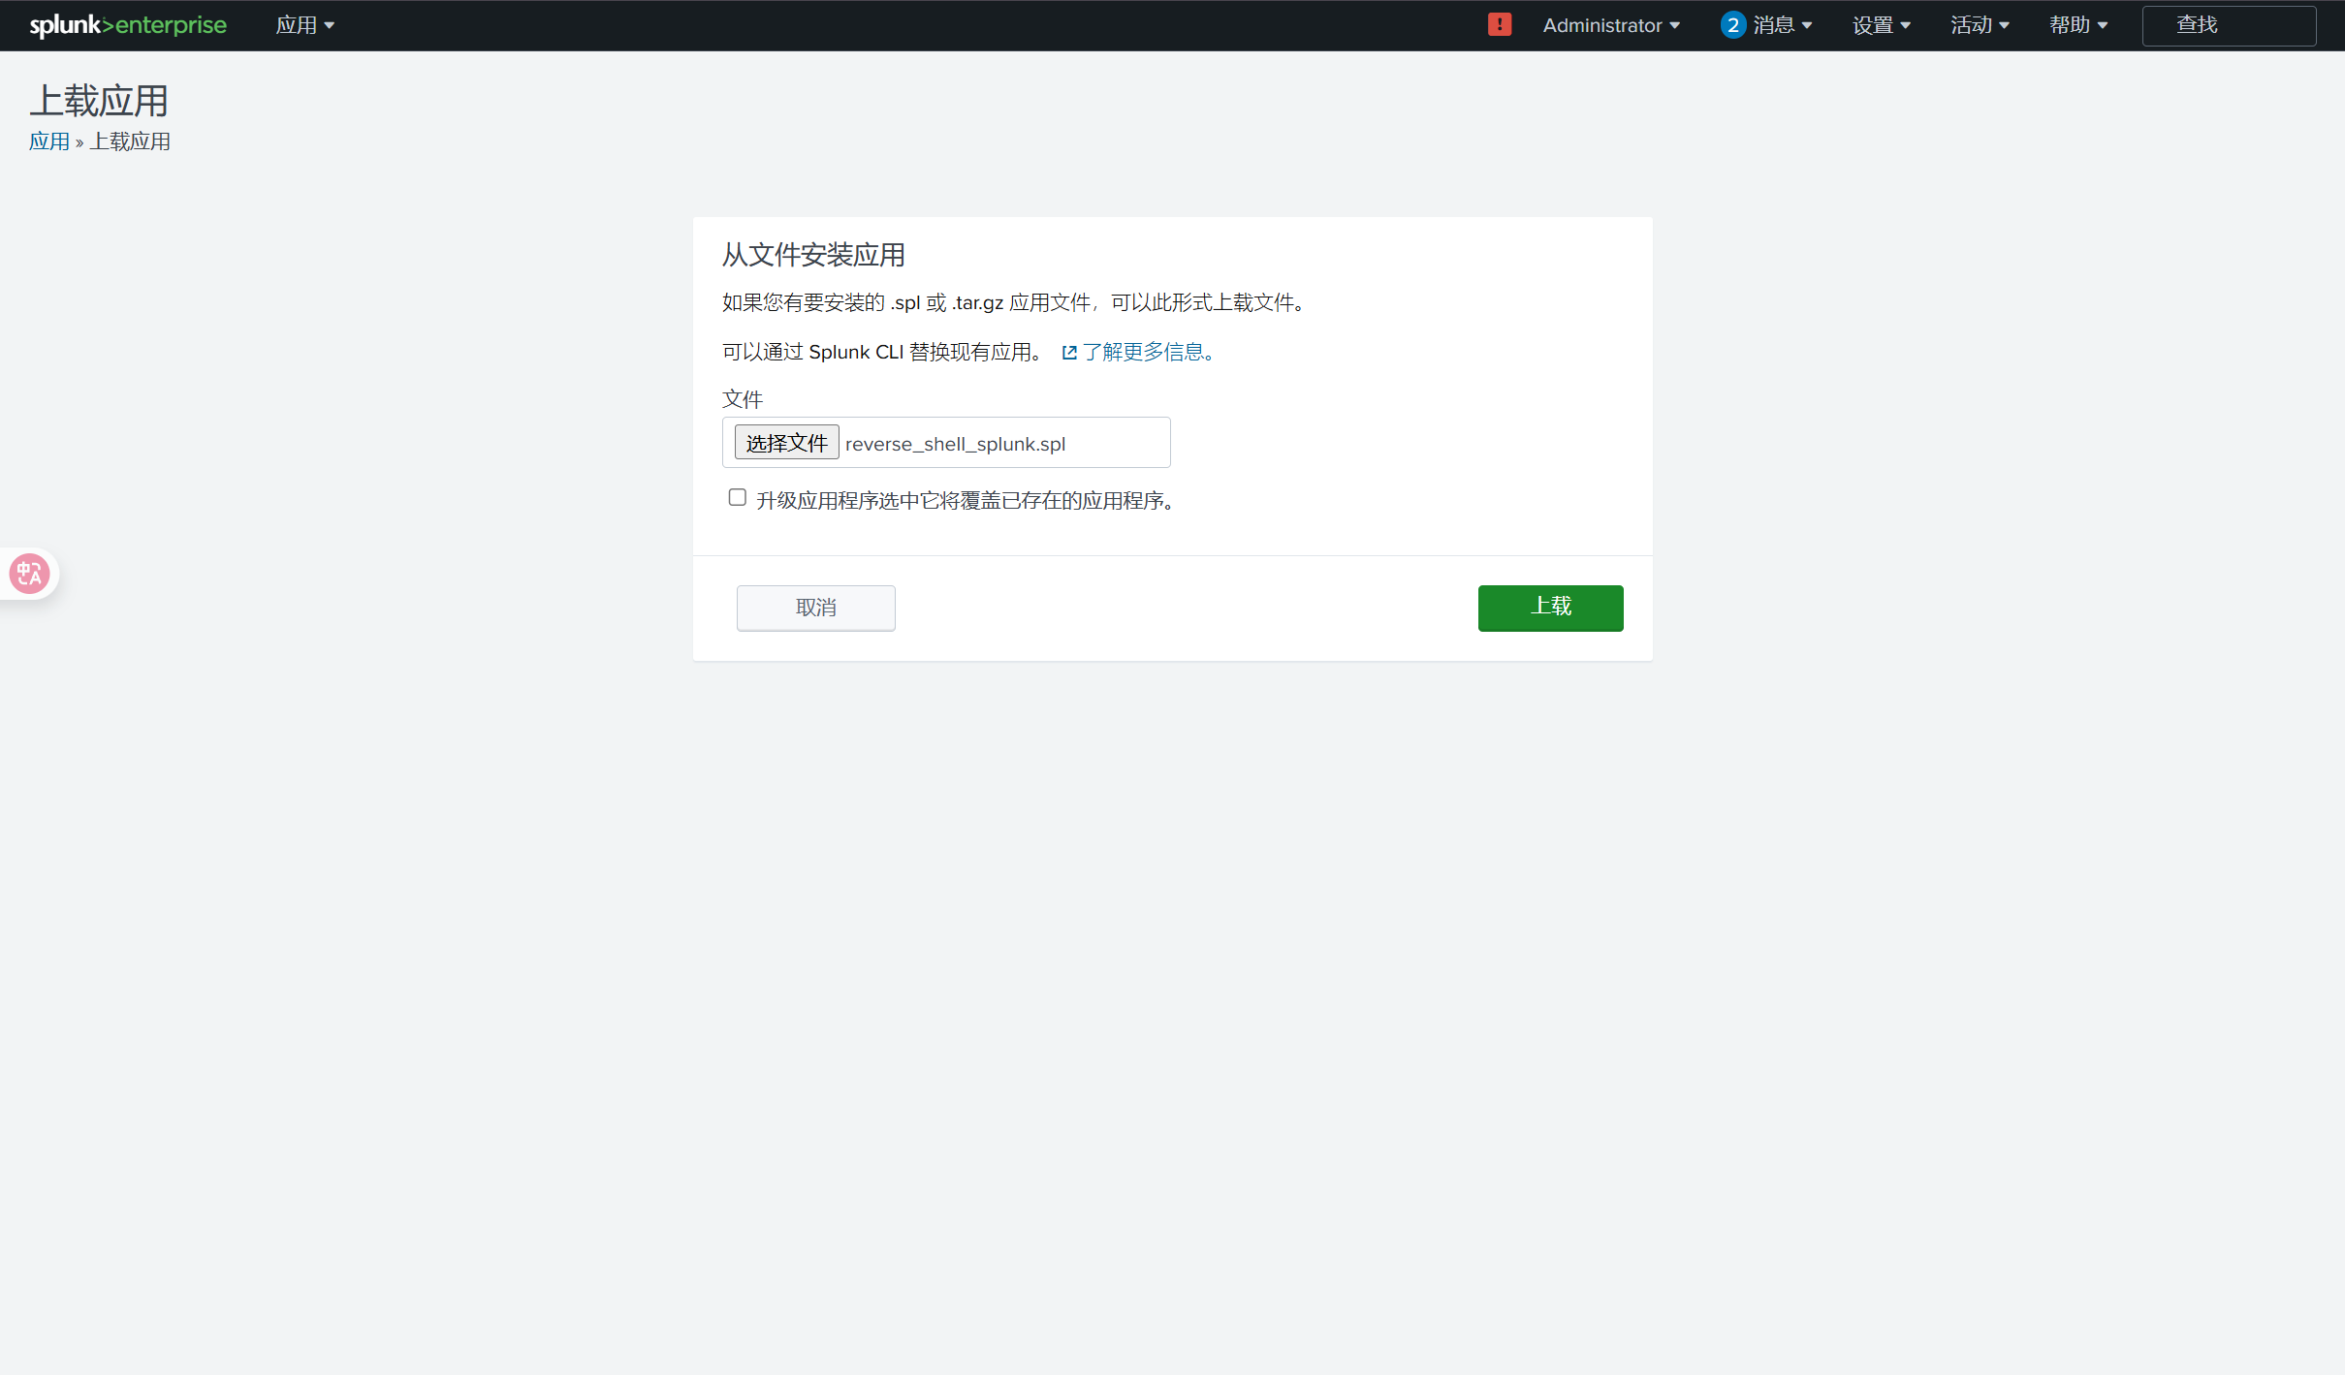2345x1375 pixels.
Task: Open the 活动 activity menu
Action: point(1979,25)
